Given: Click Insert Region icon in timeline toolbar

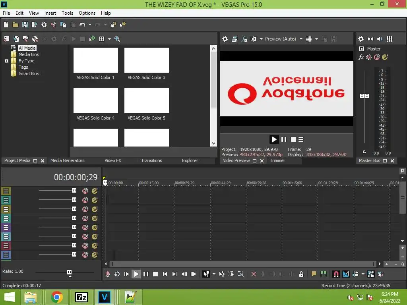Looking at the screenshot, I should pos(324,274).
